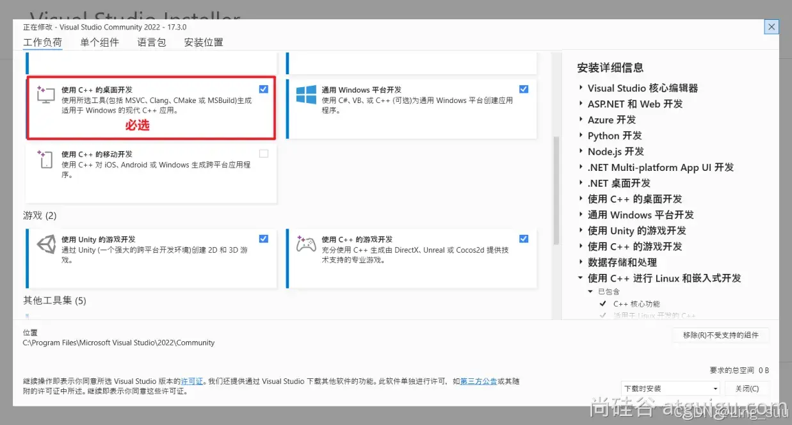Uncheck 使用 C++ 的游戏开发 checkbox
Viewport: 792px width, 425px height.
pyautogui.click(x=524, y=238)
